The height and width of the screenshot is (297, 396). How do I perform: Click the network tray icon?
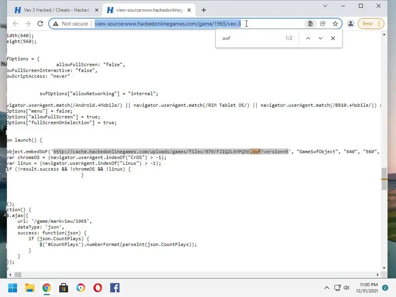click(337, 288)
